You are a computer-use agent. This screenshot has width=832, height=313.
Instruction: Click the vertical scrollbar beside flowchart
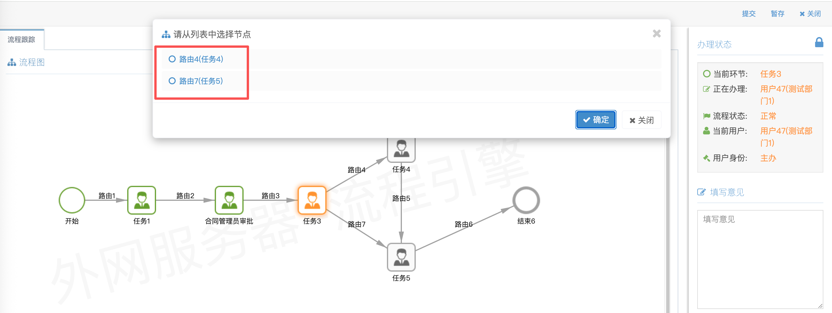667,225
